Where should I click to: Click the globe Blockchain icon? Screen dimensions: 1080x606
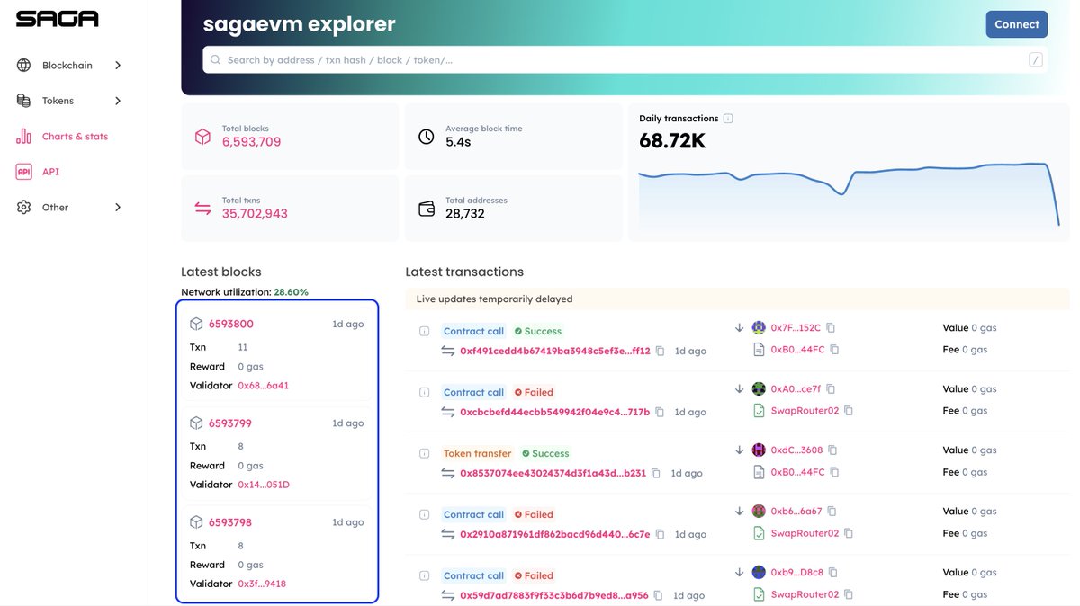tap(24, 66)
